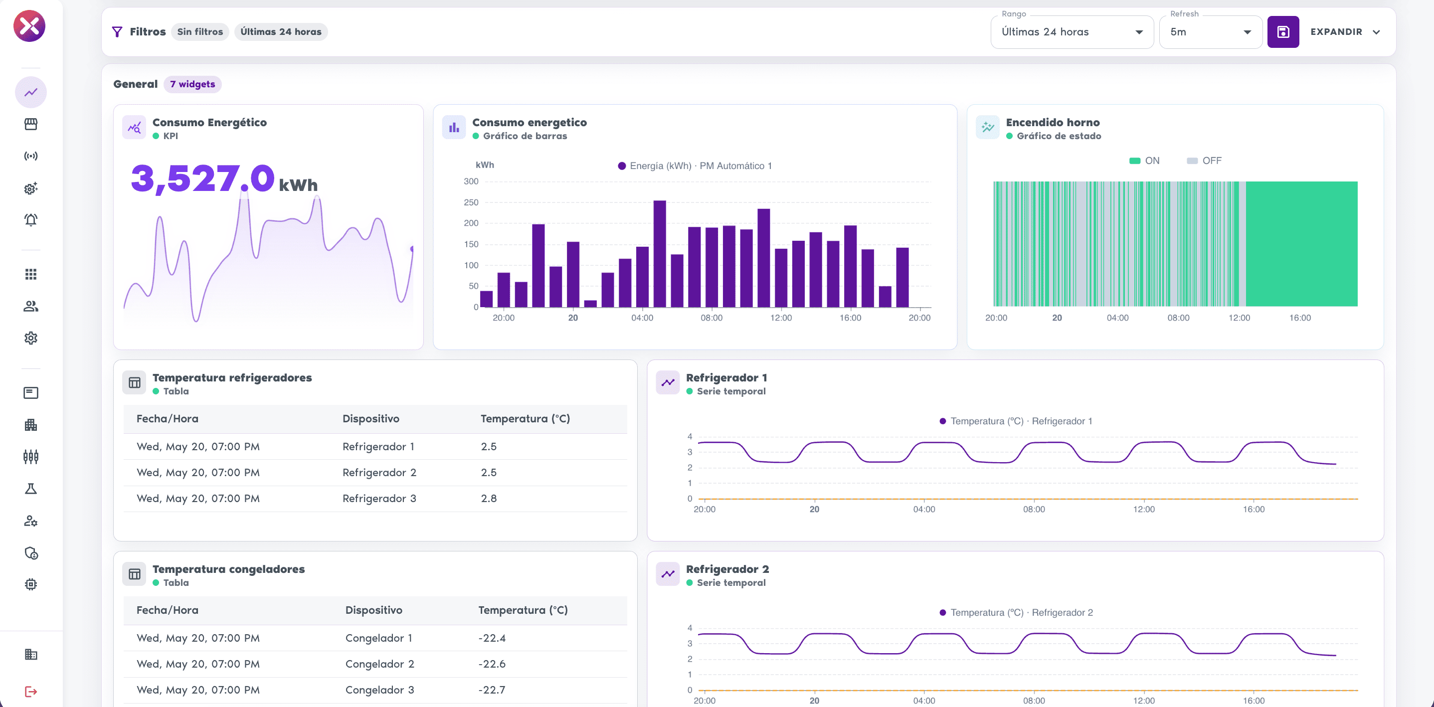Click the 3,527.0 kWh KPI value
The image size is (1434, 707).
224,178
